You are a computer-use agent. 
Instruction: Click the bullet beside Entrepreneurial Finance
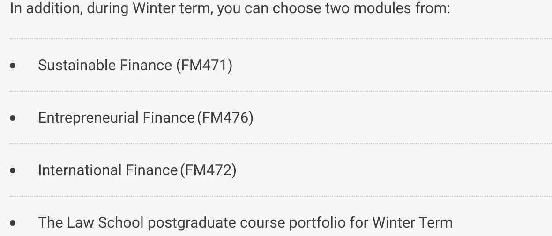[13, 118]
